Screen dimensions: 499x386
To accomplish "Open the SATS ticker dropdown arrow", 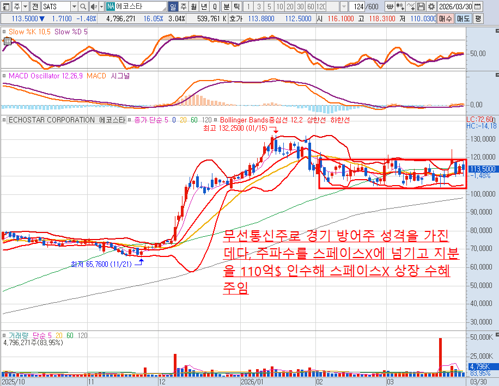I will [74, 7].
